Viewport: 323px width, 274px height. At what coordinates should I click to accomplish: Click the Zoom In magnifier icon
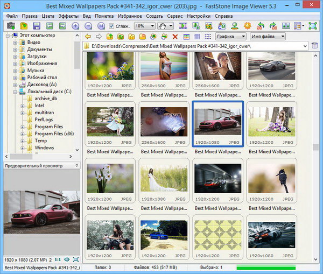75,26
